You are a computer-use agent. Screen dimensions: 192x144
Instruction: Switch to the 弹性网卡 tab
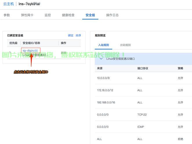click(x=27, y=15)
